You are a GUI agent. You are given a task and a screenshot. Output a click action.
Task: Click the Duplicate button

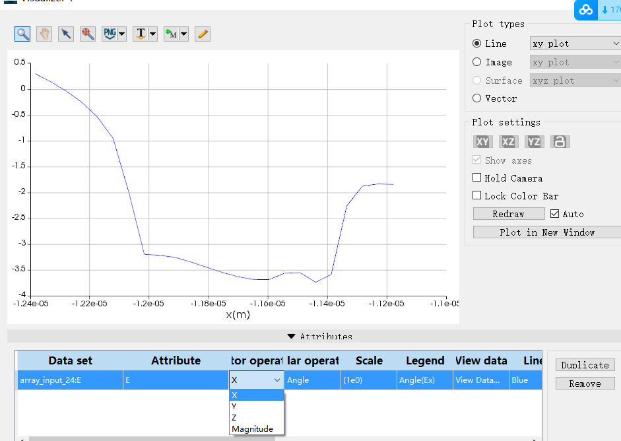coord(585,365)
